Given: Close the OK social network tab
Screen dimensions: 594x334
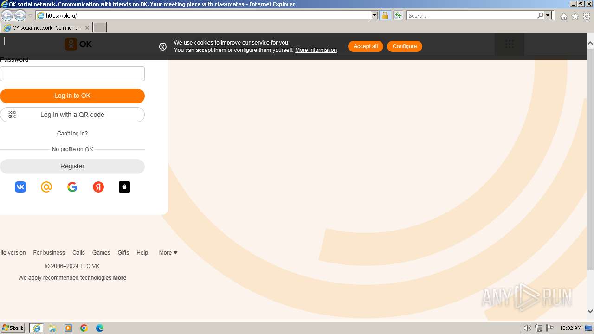Looking at the screenshot, I should click(x=87, y=28).
